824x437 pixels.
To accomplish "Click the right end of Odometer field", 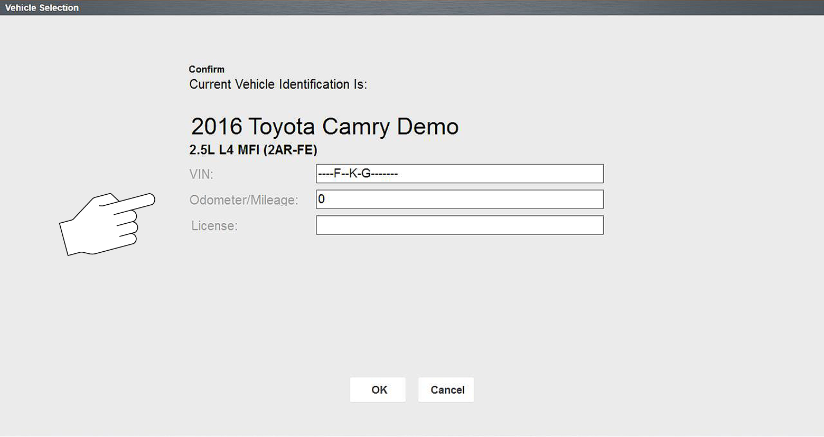I will (592, 199).
